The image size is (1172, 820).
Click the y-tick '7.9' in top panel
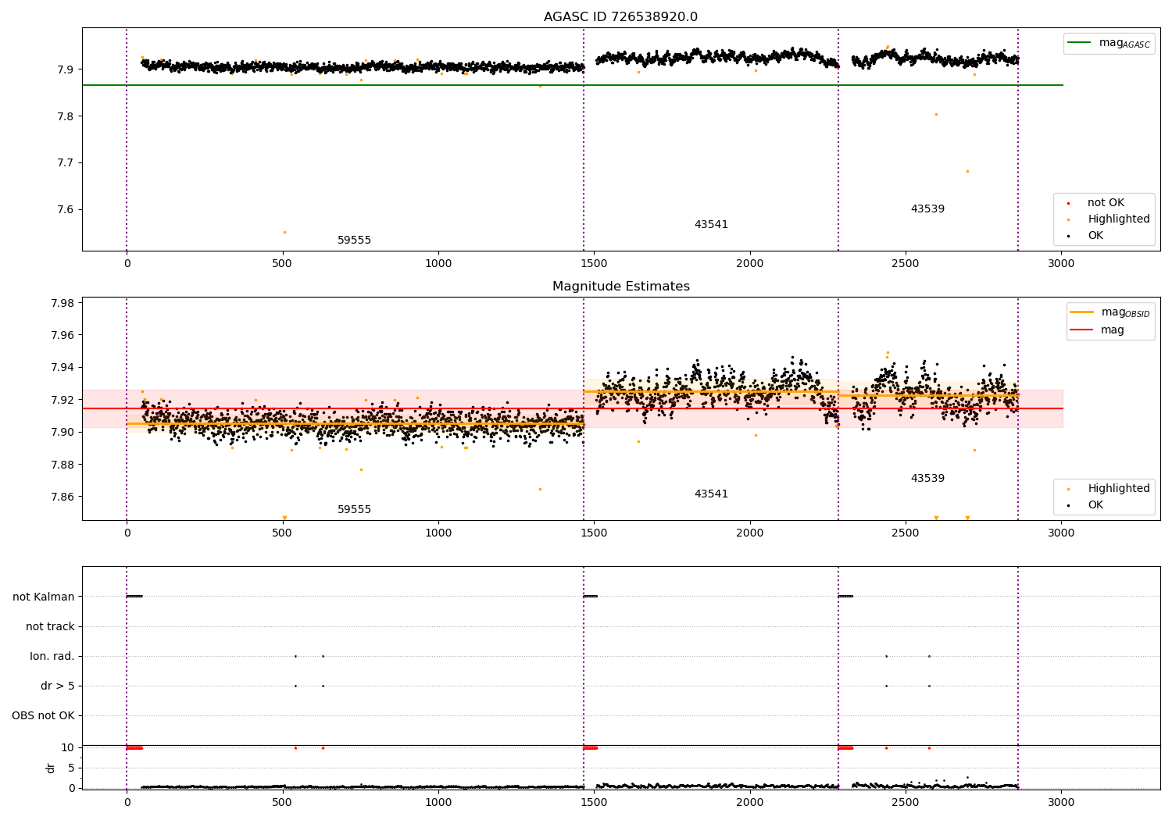(x=66, y=70)
